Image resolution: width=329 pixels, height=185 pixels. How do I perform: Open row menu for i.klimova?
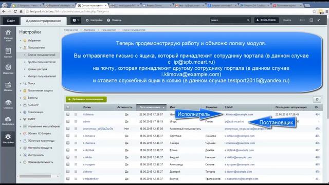(x=76, y=114)
